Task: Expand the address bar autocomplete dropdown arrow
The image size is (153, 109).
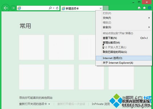Action: [54, 8]
